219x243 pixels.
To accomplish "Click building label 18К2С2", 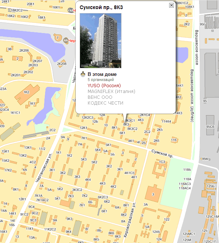I will [17, 11].
